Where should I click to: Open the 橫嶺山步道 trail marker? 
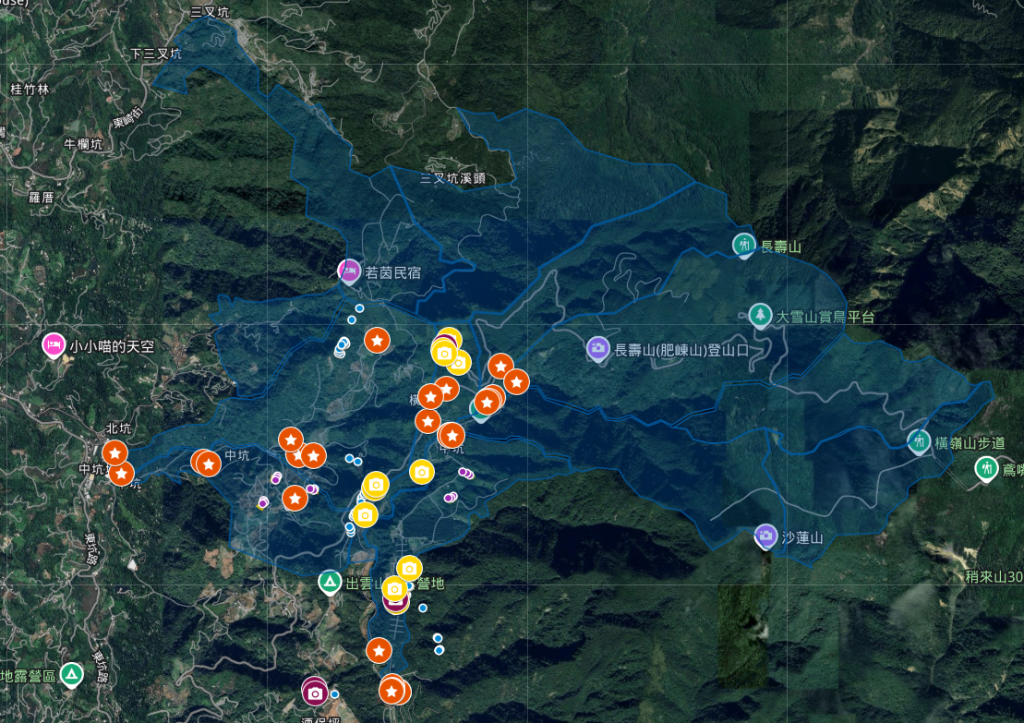[918, 440]
